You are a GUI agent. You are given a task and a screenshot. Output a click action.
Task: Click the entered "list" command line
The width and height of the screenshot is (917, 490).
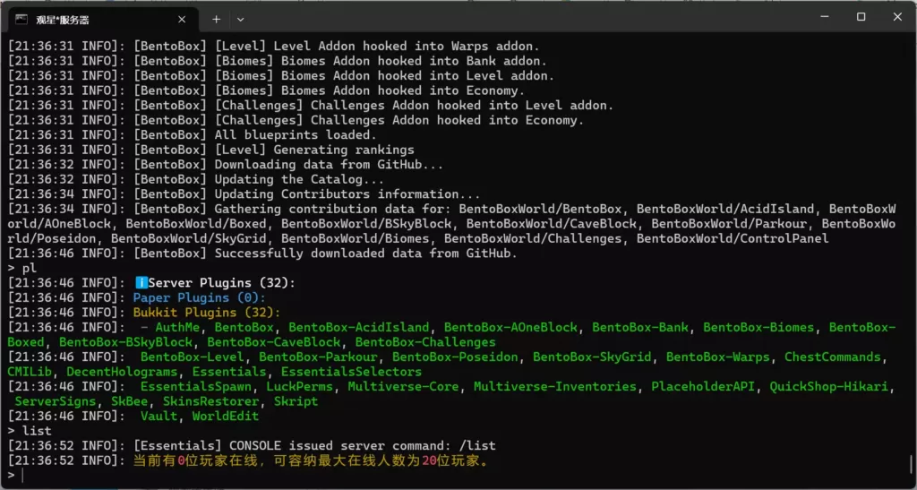(x=35, y=431)
